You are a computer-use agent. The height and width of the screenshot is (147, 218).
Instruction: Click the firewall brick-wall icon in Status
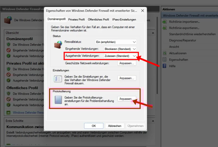pyautogui.click(x=58, y=44)
